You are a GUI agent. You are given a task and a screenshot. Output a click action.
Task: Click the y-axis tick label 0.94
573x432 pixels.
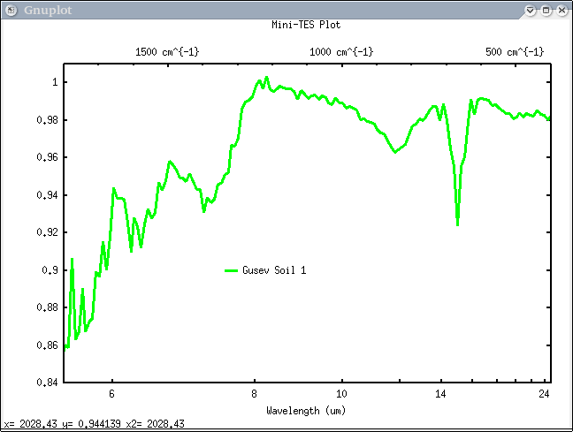47,195
